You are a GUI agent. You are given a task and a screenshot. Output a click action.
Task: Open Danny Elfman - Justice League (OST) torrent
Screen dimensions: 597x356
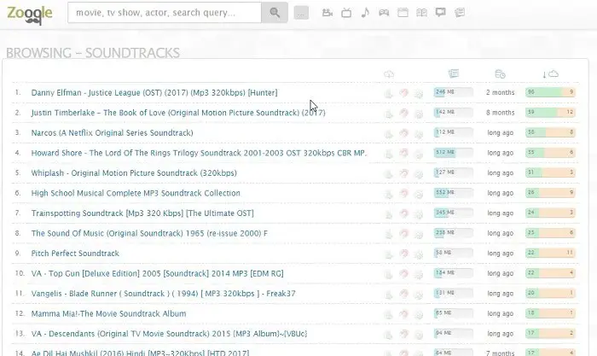(x=154, y=92)
